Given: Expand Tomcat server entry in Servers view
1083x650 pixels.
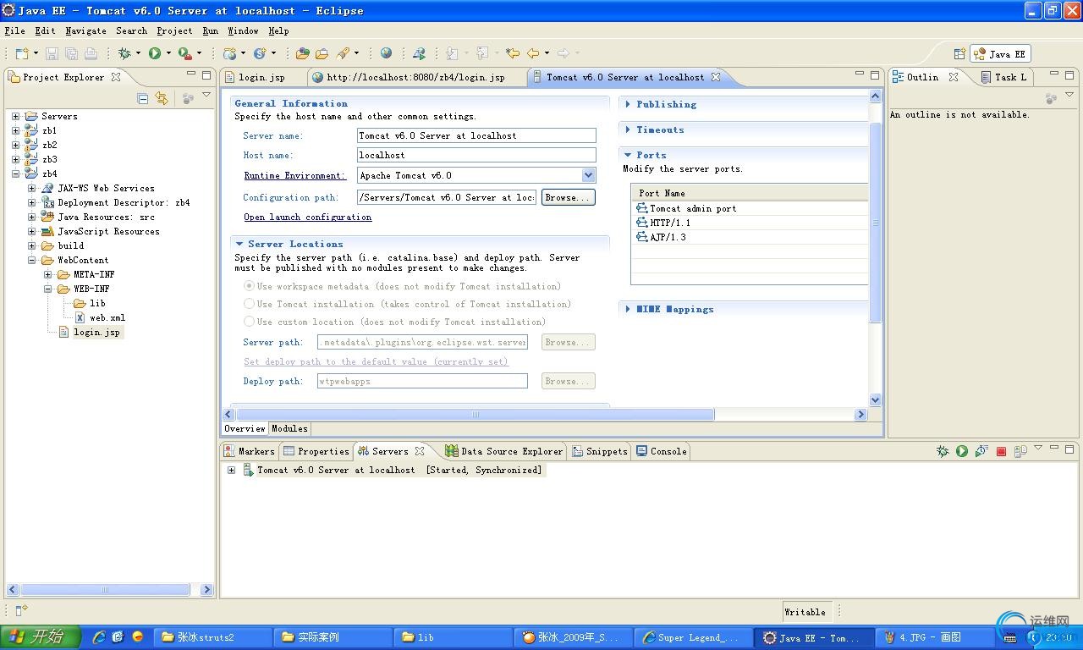Looking at the screenshot, I should point(231,470).
